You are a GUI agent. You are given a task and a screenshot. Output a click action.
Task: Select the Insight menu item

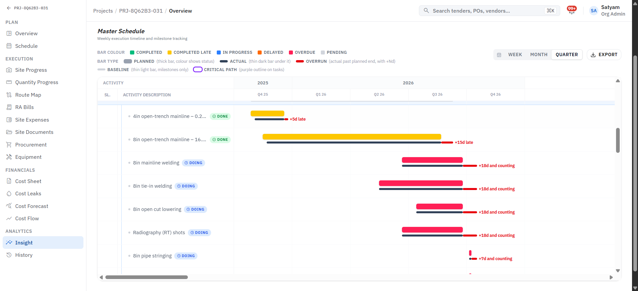coord(43,242)
